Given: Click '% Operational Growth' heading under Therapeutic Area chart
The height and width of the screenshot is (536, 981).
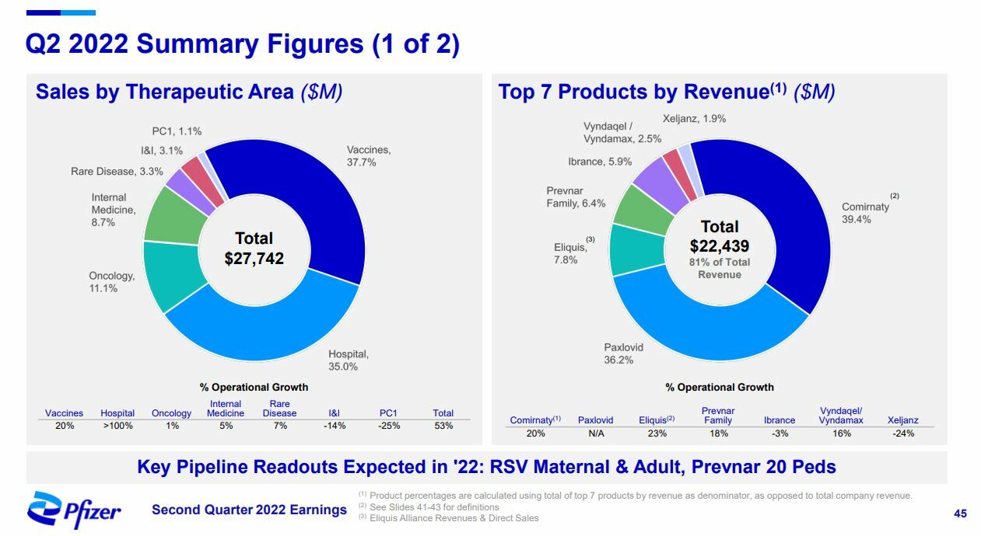Looking at the screenshot, I should click(x=254, y=387).
